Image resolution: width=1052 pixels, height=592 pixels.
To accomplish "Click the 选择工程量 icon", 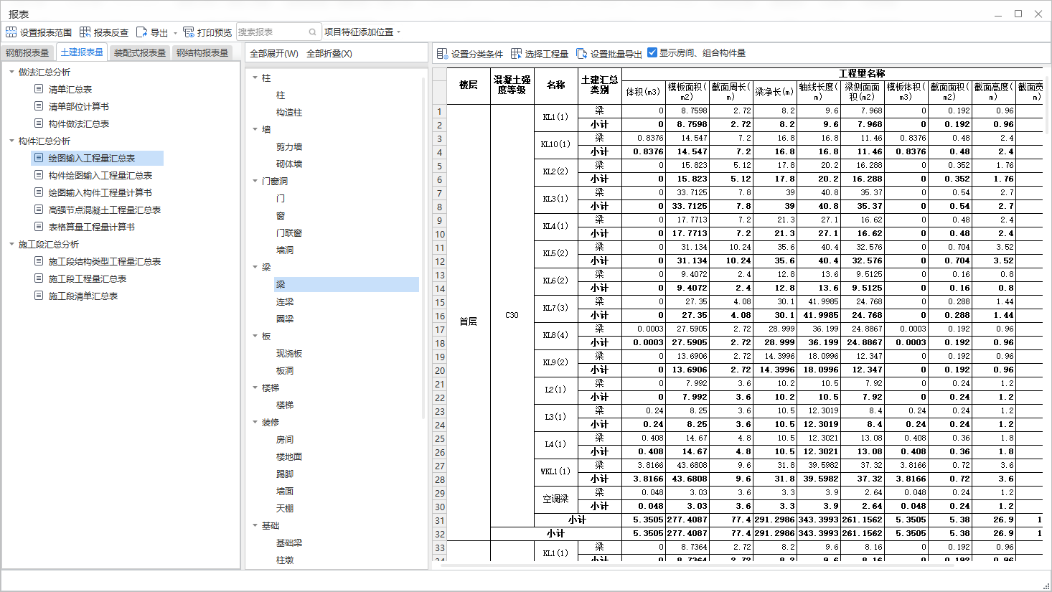I will 516,54.
